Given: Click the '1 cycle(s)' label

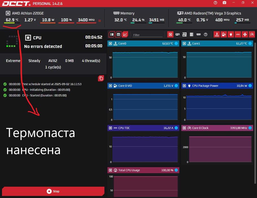Looking at the screenshot, I should (53, 67).
